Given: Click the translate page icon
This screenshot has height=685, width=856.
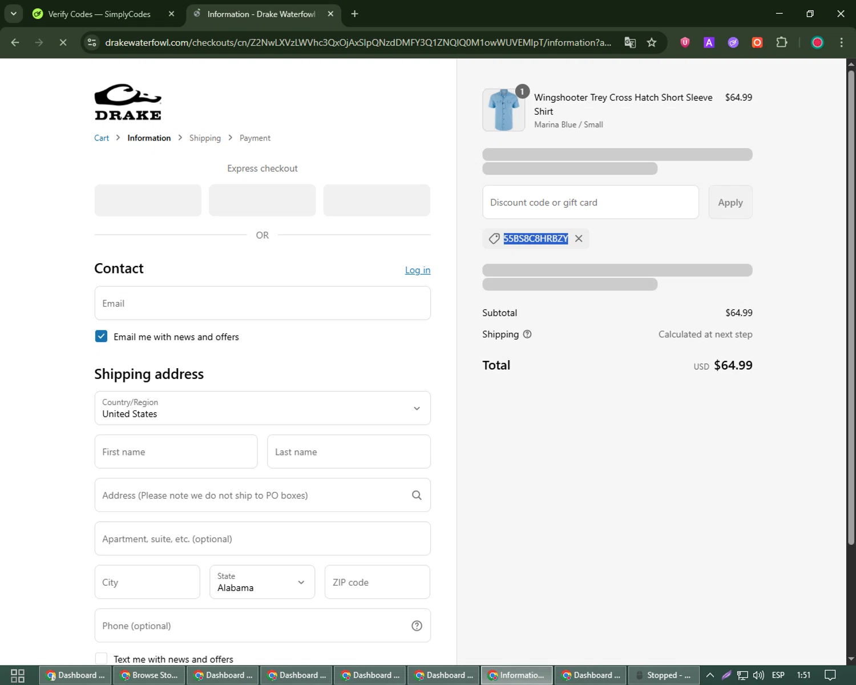Looking at the screenshot, I should coord(630,42).
